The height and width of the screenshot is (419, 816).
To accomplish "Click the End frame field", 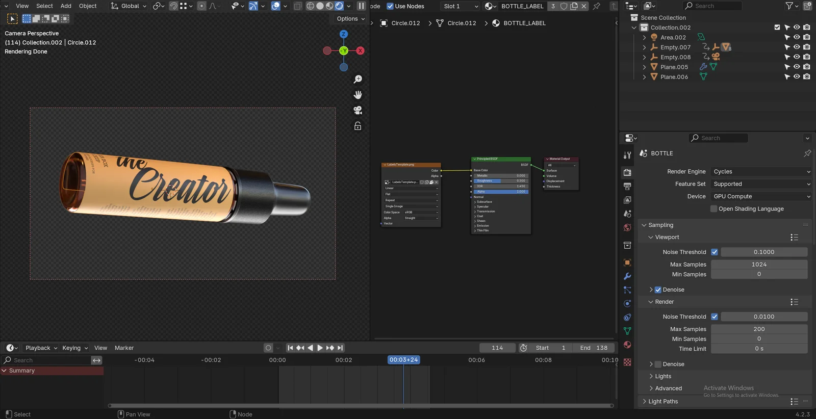I will click(594, 348).
